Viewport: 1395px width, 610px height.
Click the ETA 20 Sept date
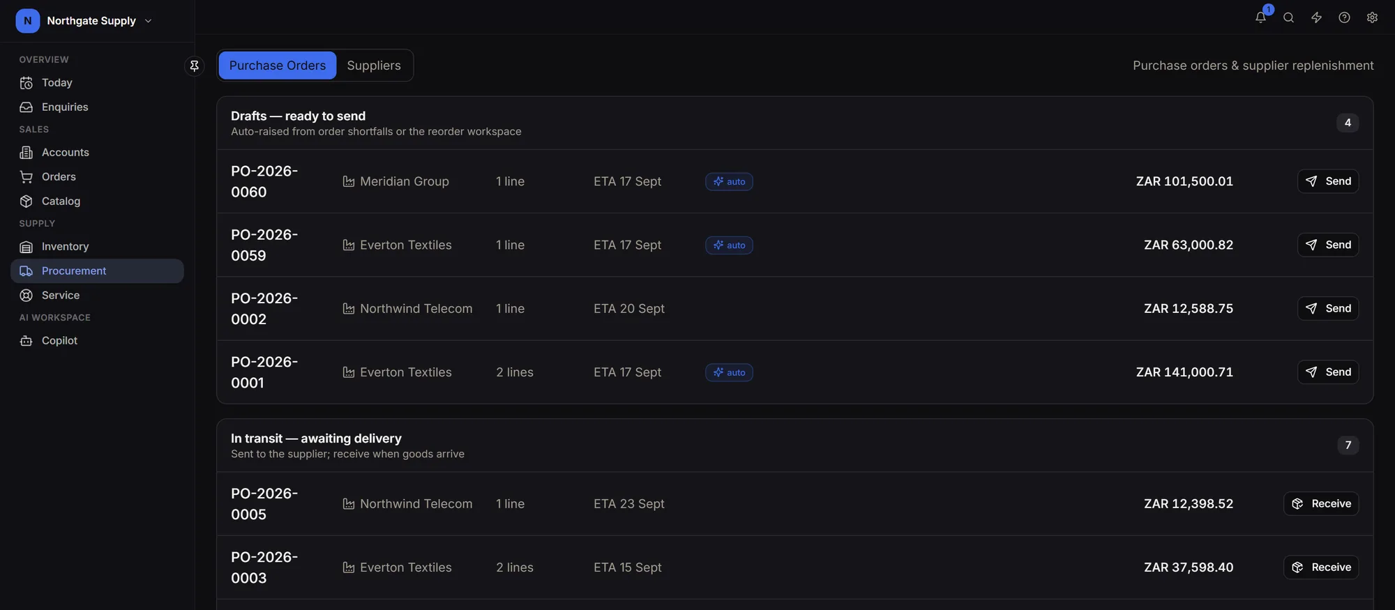point(629,309)
